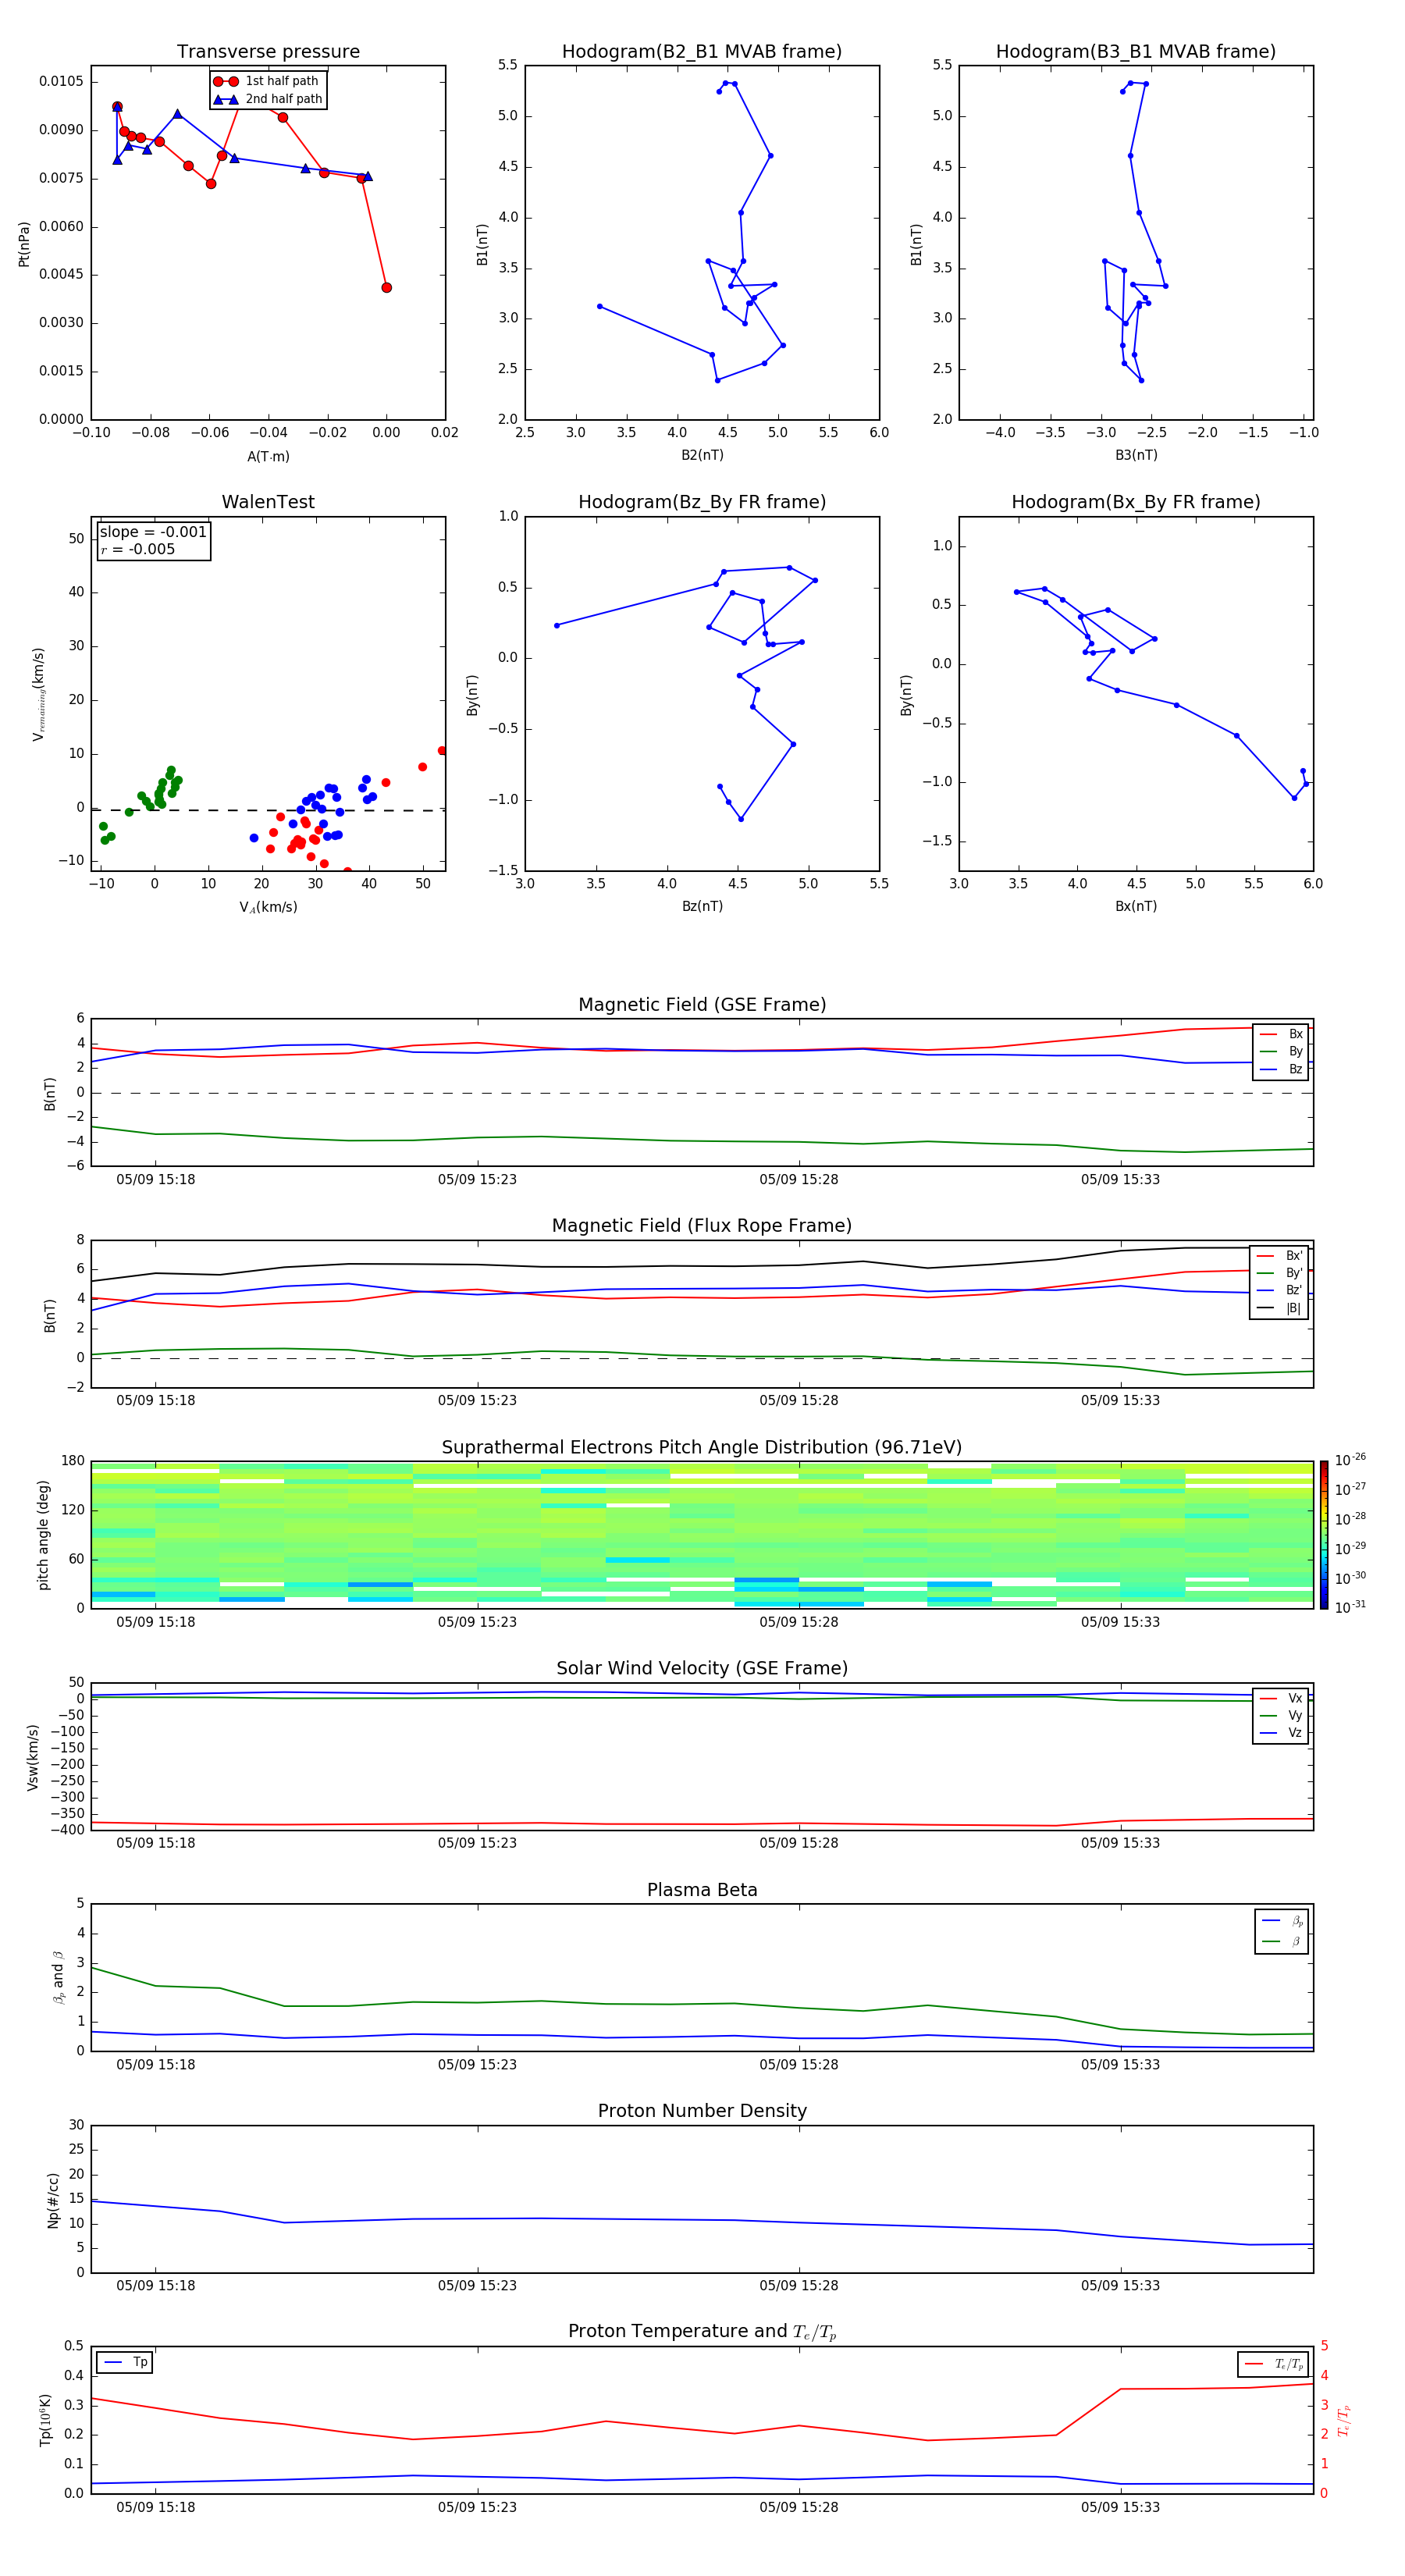This screenshot has width=1405, height=2576.
Task: Click the V_remaining(km/s) y-axis label
Action: 39,694
